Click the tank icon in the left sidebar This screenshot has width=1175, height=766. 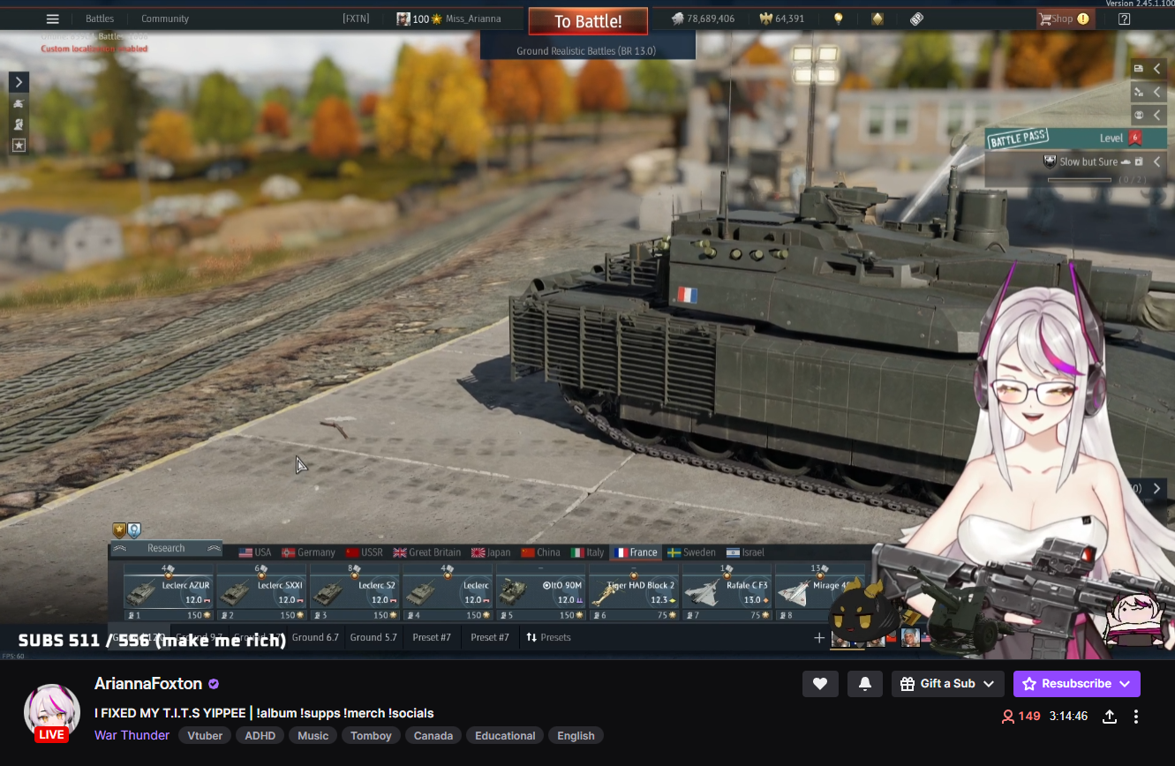(x=19, y=105)
